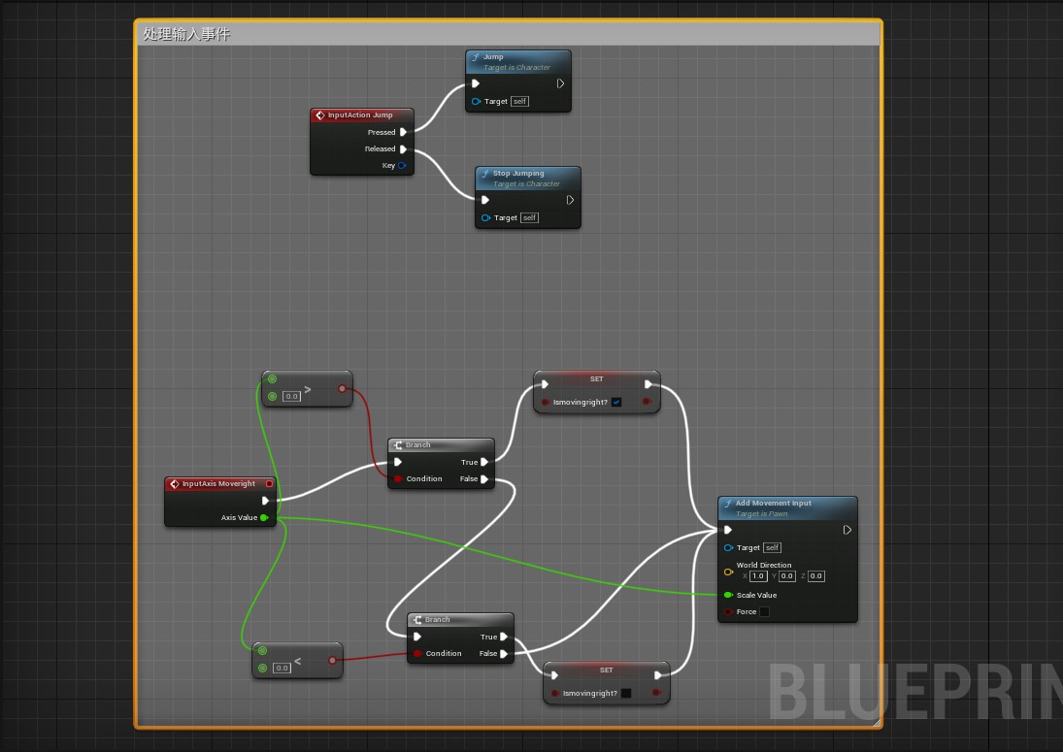Click the Jump node's Target pin

(x=476, y=102)
